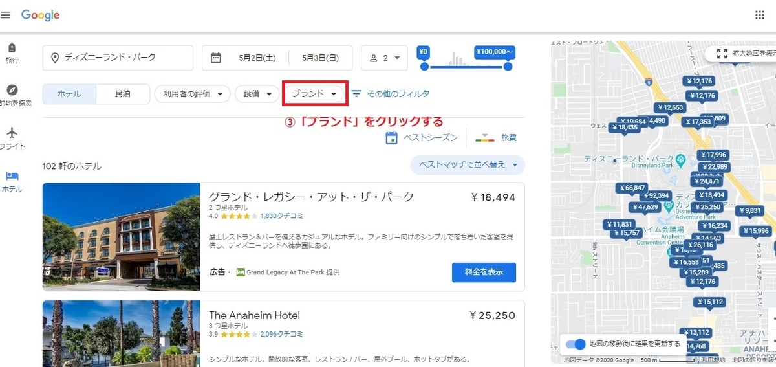Open the hamburger main menu
The width and height of the screenshot is (776, 367).
point(6,15)
